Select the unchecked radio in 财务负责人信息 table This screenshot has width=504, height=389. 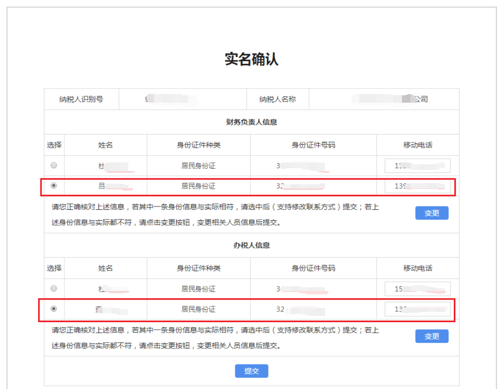pos(54,165)
